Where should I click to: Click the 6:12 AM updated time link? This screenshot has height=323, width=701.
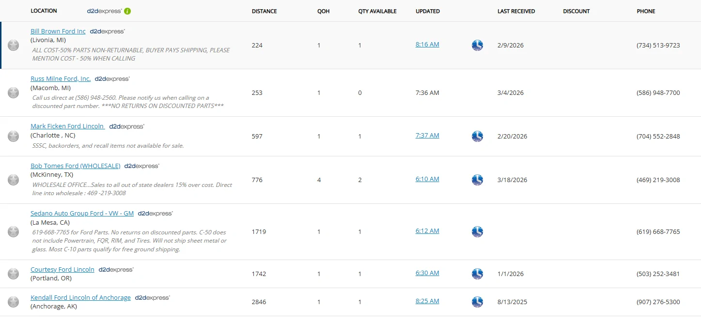pyautogui.click(x=427, y=231)
